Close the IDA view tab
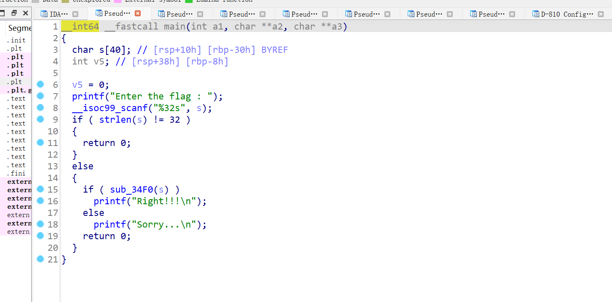The width and height of the screenshot is (612, 302). 75,14
